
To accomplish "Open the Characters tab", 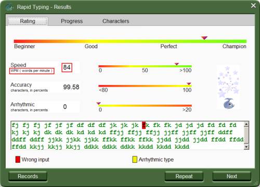I will coord(116,21).
